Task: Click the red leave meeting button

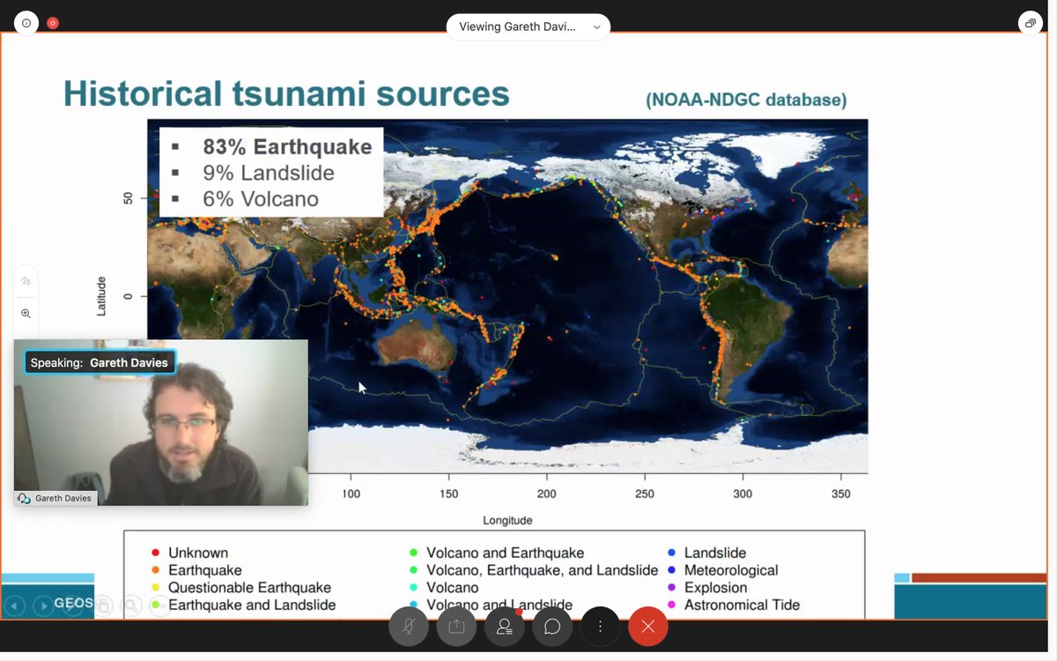Action: coord(648,627)
